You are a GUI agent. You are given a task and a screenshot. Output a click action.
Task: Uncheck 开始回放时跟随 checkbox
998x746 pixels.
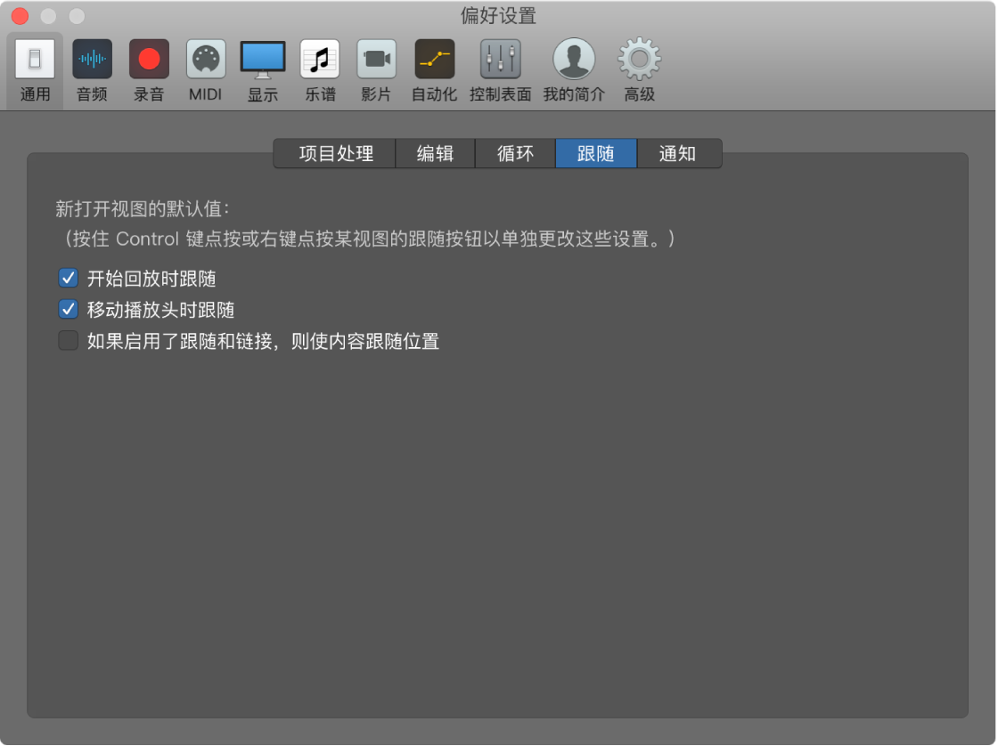tap(68, 278)
